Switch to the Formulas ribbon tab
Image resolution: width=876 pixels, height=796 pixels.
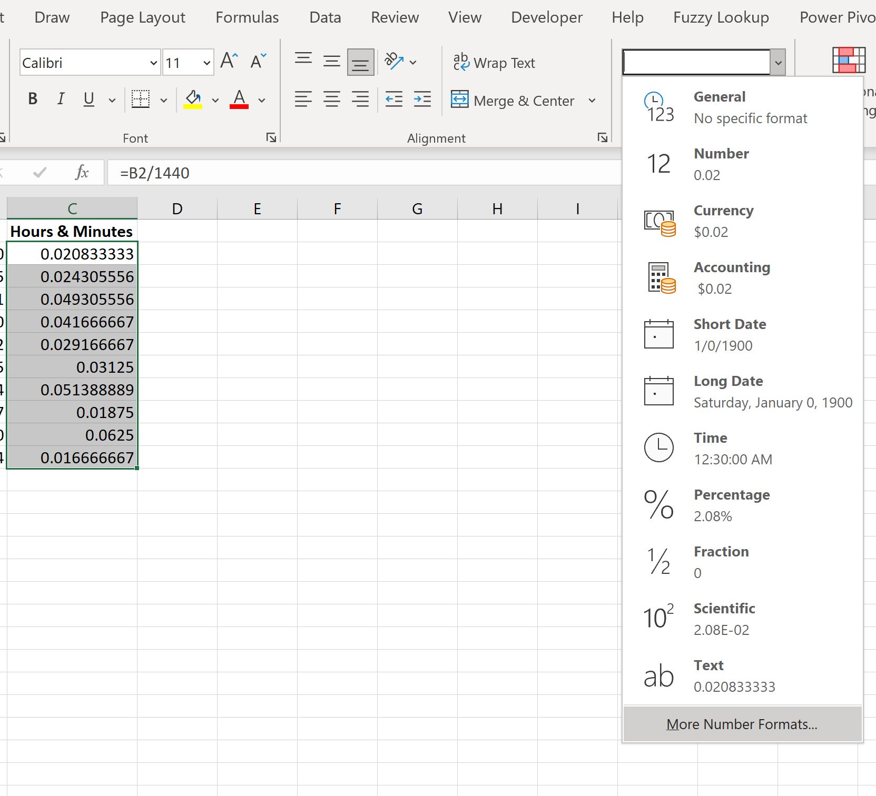pos(247,17)
